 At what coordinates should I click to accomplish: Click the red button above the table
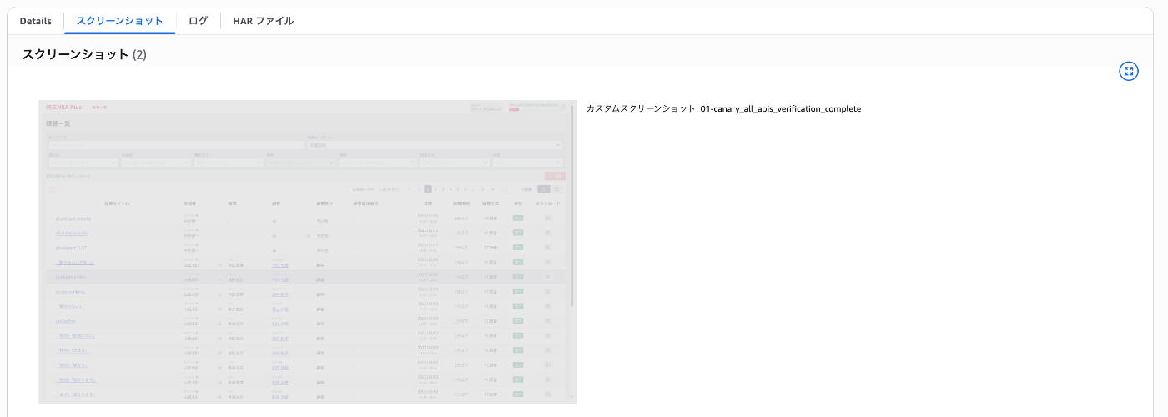tap(554, 176)
